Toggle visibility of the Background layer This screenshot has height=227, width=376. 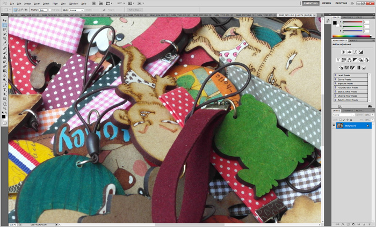(x=334, y=125)
